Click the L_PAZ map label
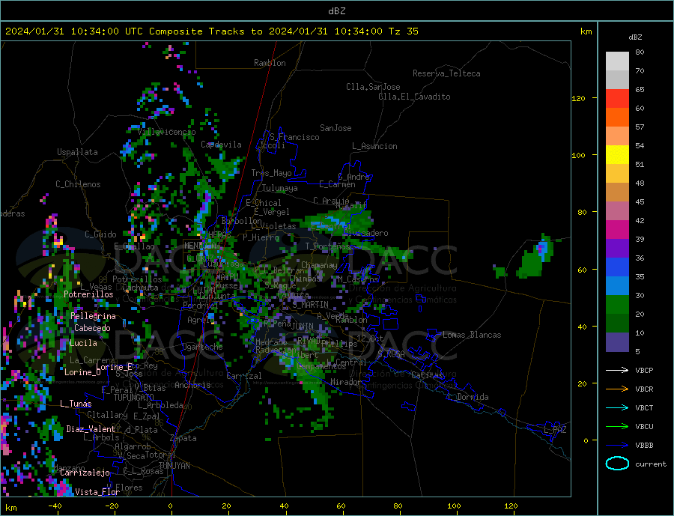 click(555, 430)
